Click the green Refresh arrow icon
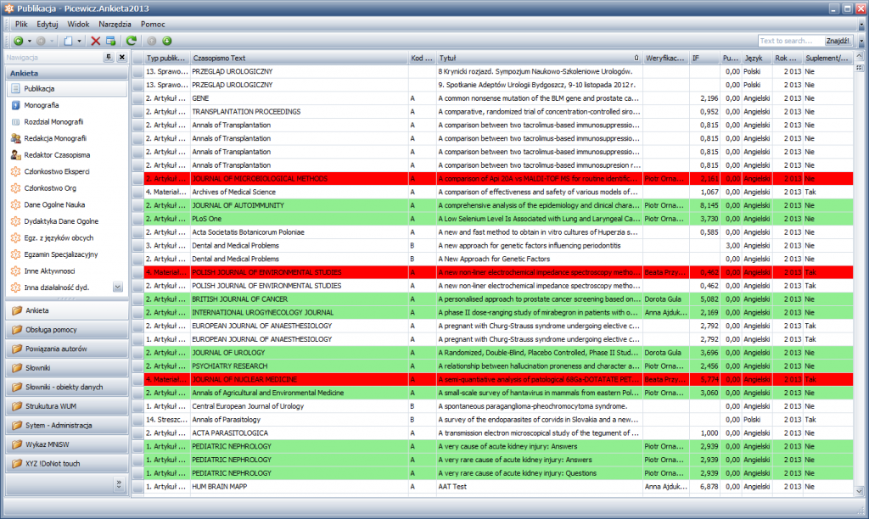 [x=132, y=41]
